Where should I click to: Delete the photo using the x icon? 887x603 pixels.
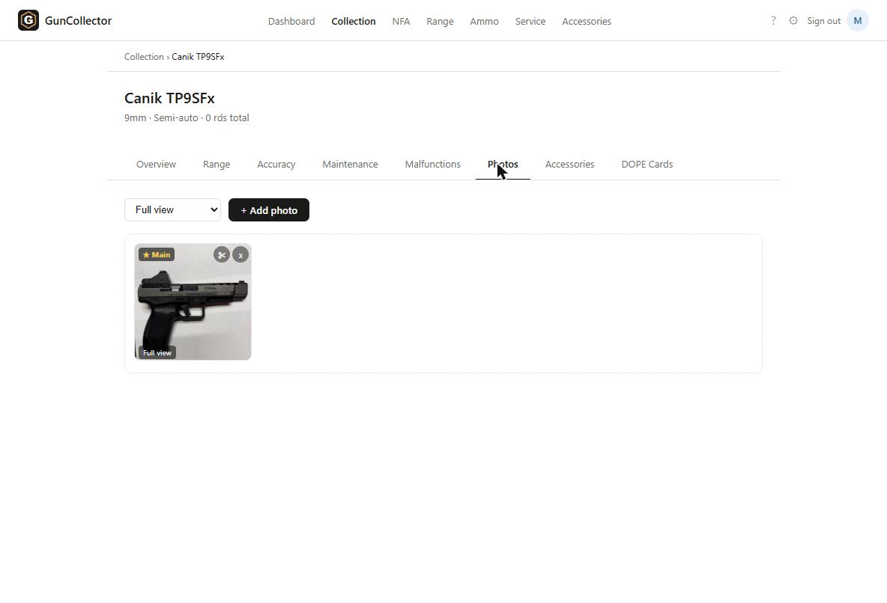240,255
